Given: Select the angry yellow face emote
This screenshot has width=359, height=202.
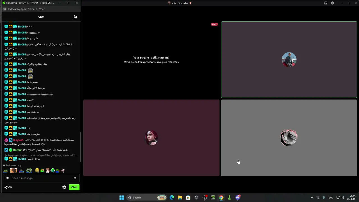Looking at the screenshot, I should point(37,170).
